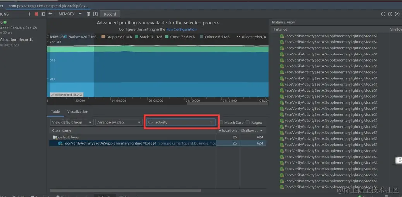402x197 pixels.
Task: Sort by the 'Class Name' column header
Action: pyautogui.click(x=62, y=131)
